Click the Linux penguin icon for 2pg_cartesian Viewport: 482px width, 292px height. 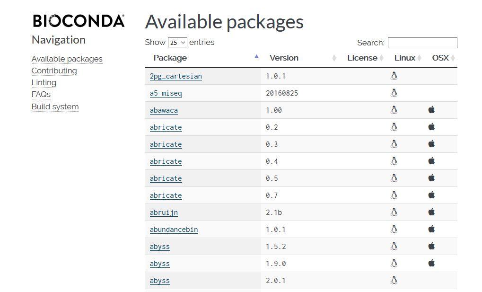coord(394,76)
